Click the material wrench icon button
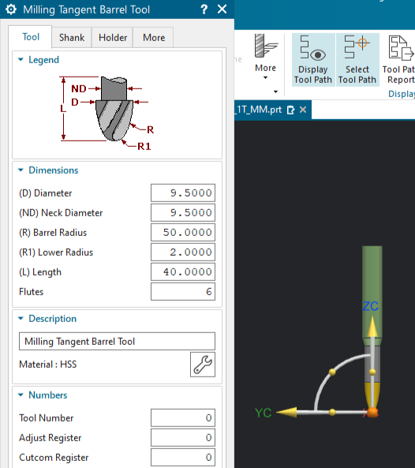 tap(203, 365)
